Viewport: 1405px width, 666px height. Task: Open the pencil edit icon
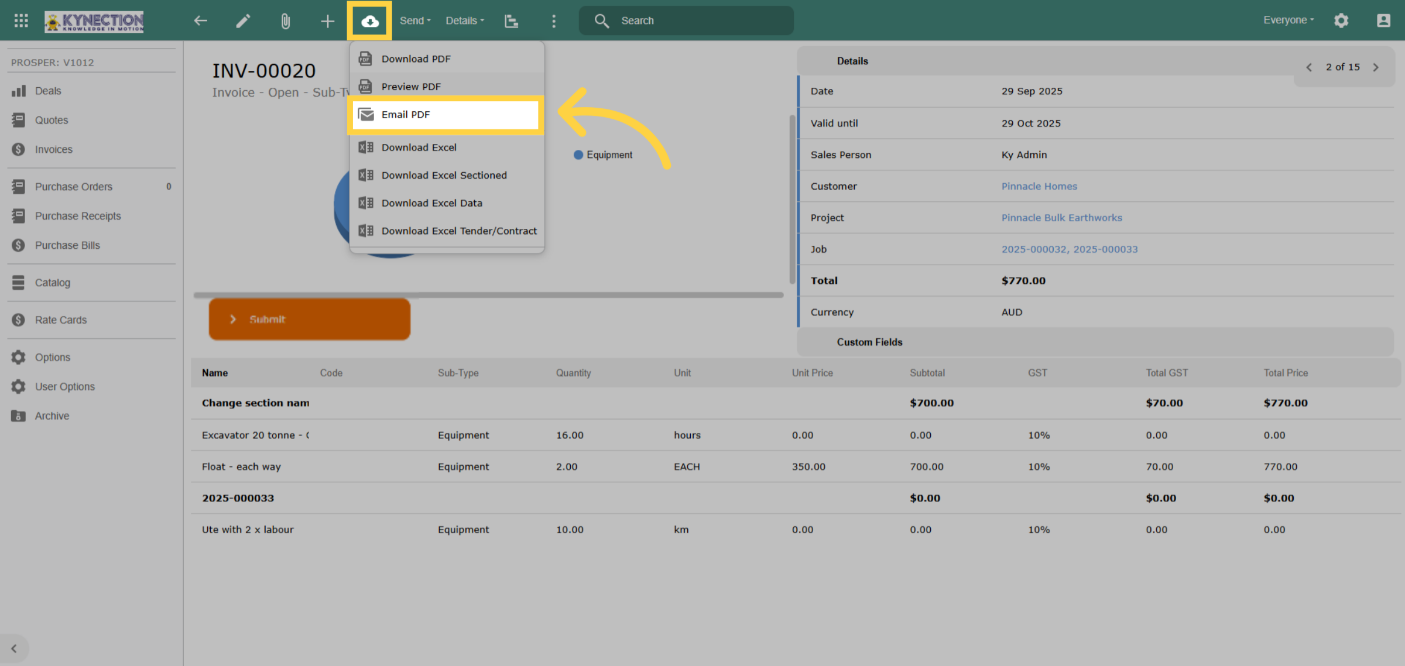[243, 21]
